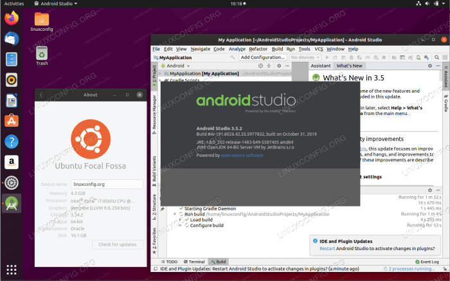Click Activities in the top bar
450x281 pixels.
[x=14, y=4]
